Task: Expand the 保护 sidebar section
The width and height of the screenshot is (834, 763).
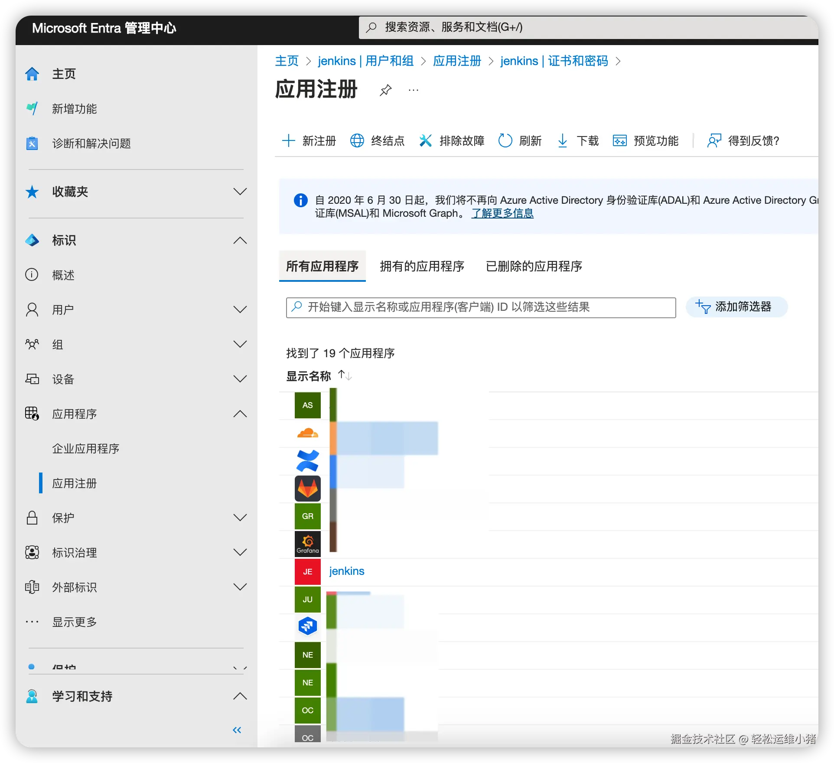Action: (240, 518)
